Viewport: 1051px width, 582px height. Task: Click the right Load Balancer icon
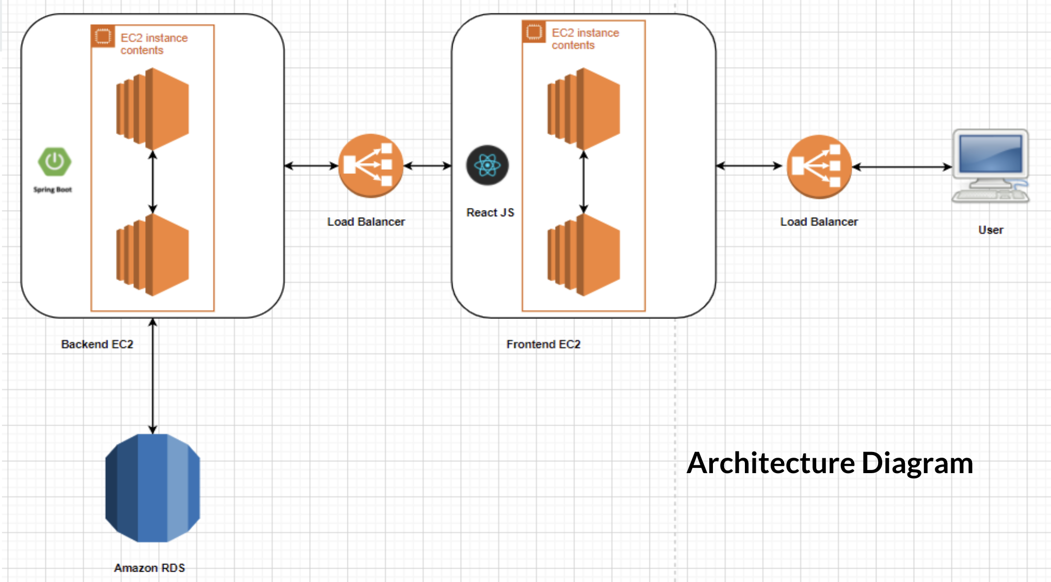(x=819, y=166)
